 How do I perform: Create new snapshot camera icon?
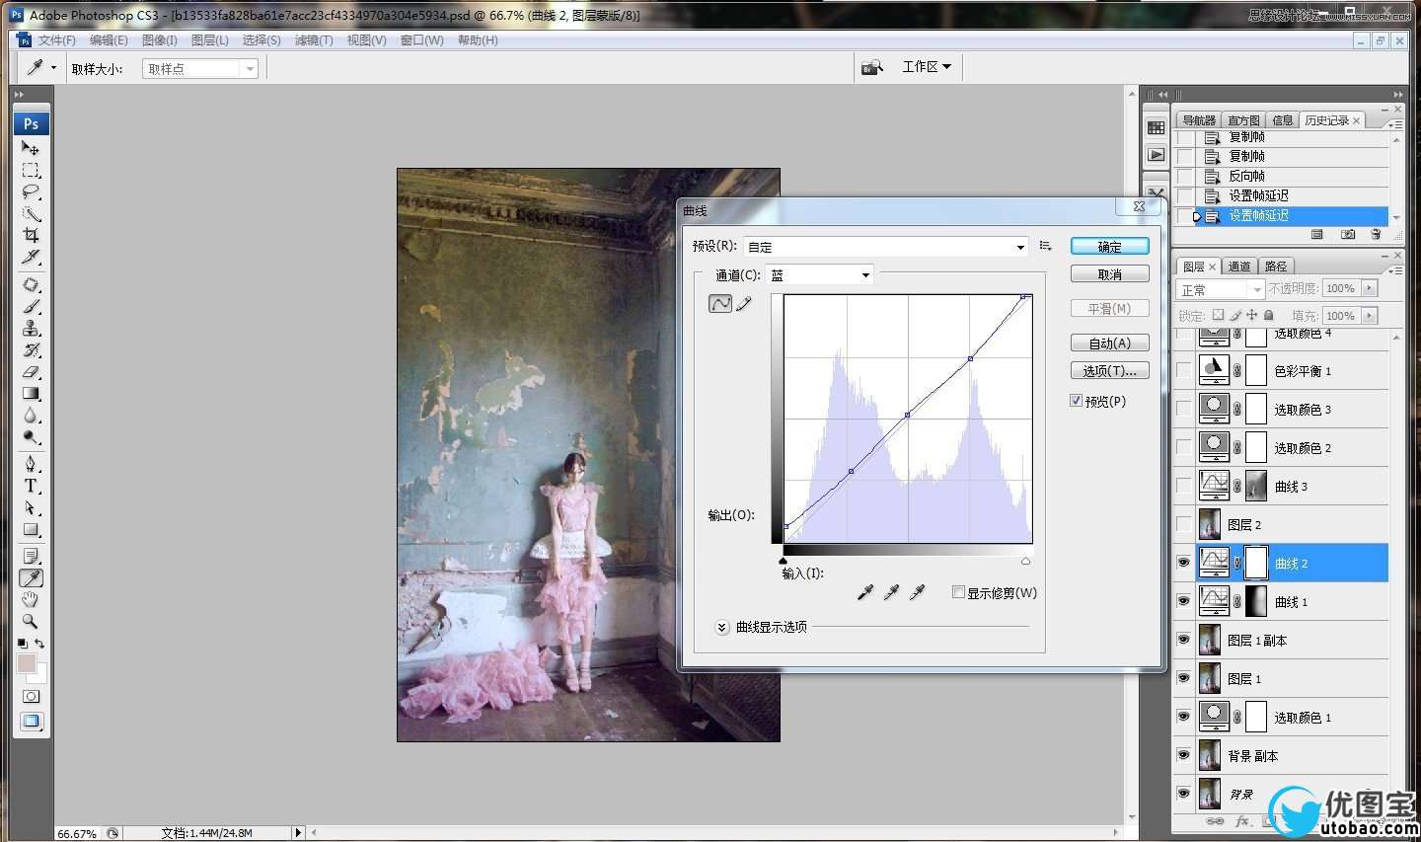(x=1348, y=235)
